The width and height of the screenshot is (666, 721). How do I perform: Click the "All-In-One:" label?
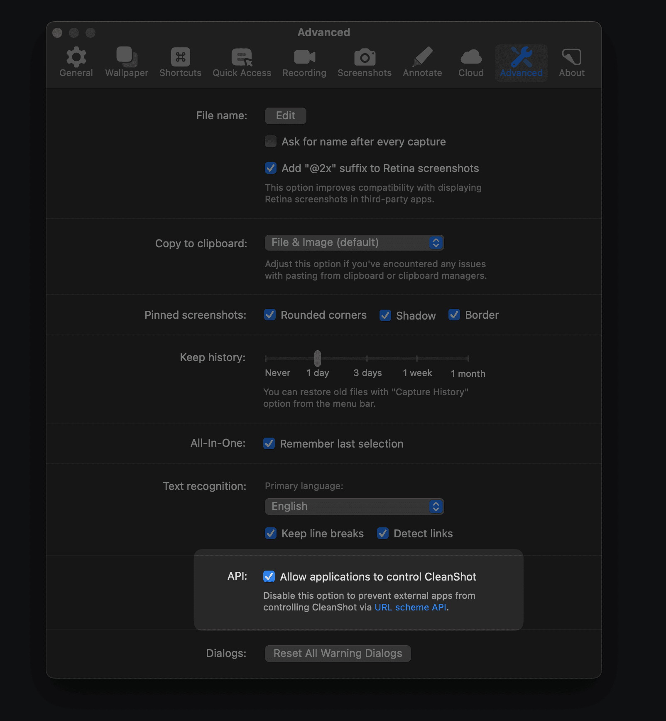(x=218, y=443)
